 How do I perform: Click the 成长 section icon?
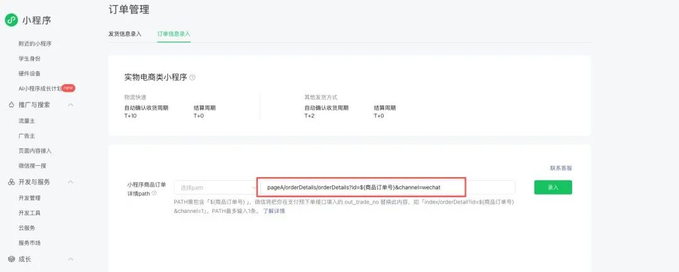pyautogui.click(x=11, y=259)
